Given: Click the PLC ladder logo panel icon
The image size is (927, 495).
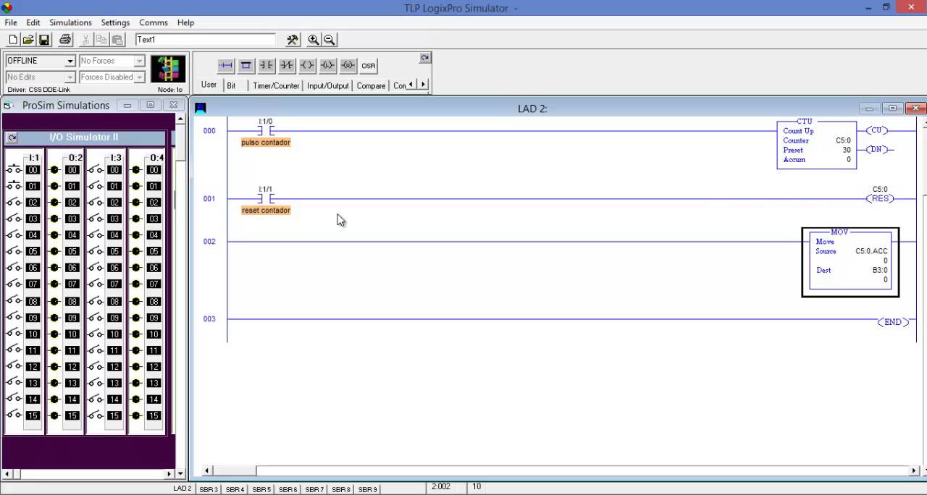Looking at the screenshot, I should tap(168, 69).
